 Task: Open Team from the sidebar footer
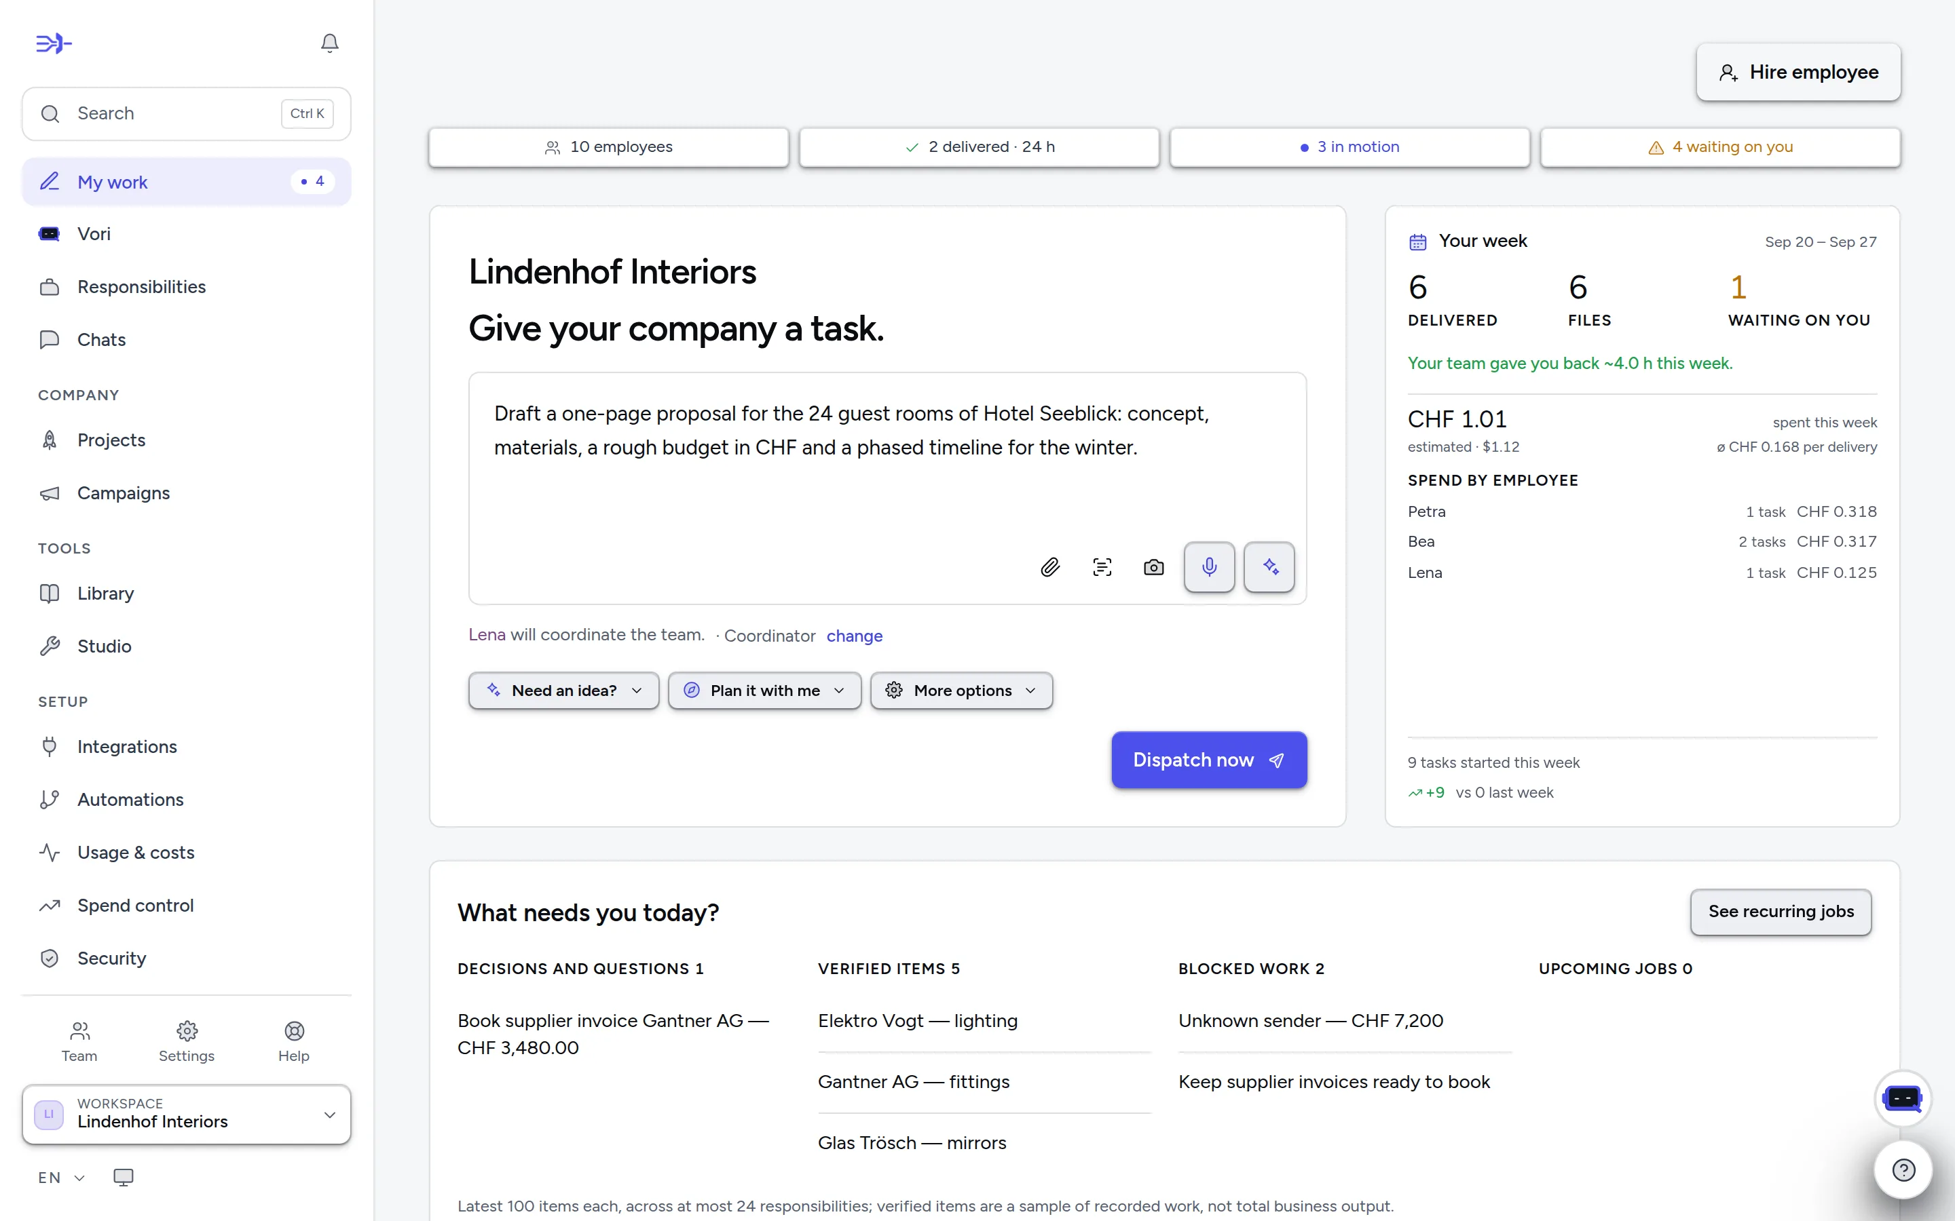79,1043
